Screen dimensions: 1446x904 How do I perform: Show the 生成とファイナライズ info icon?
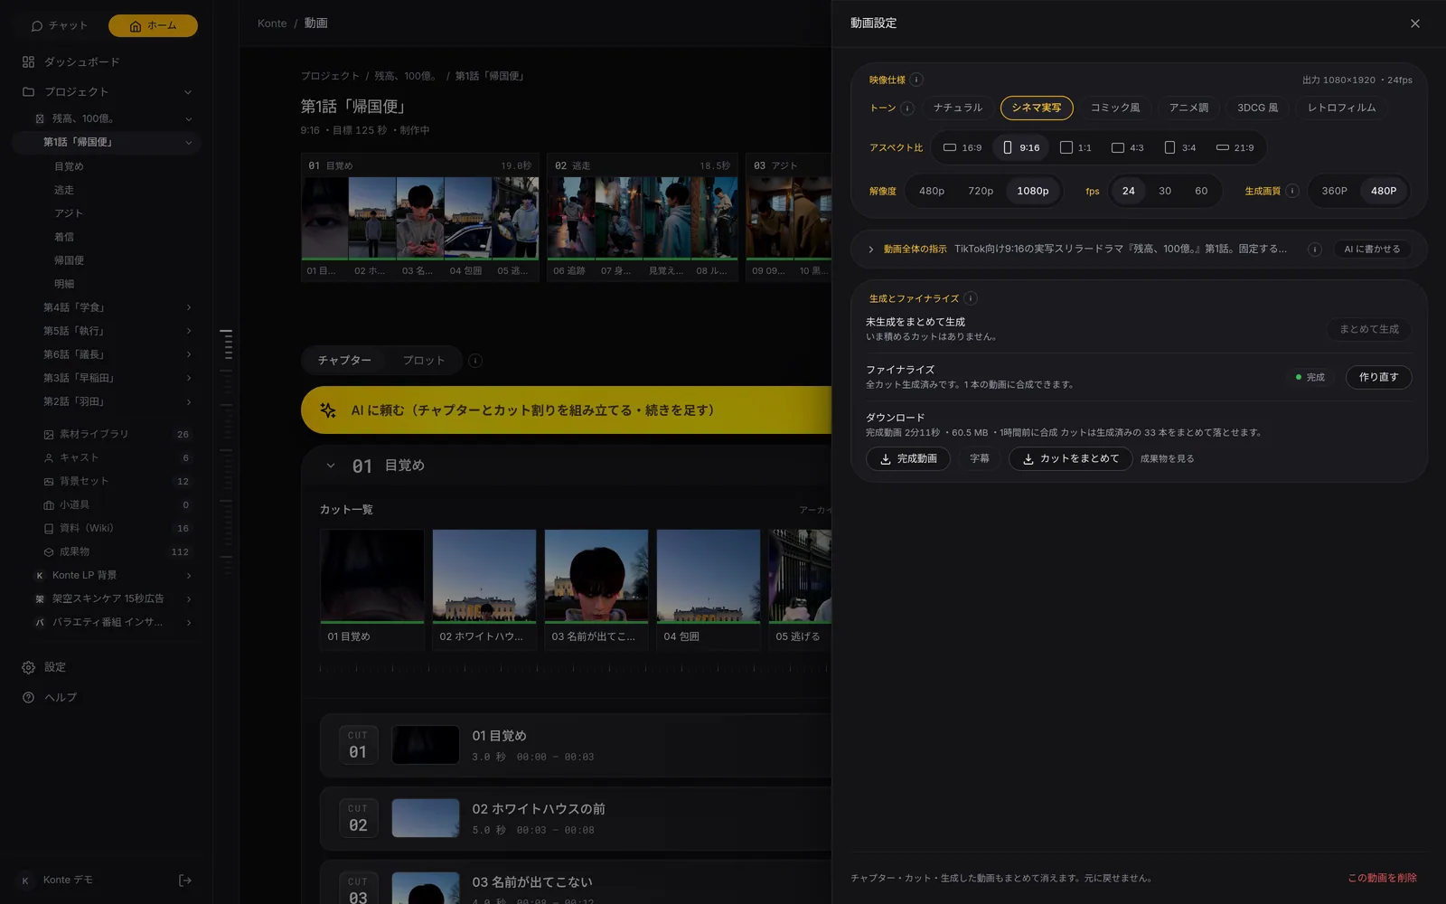tap(971, 298)
